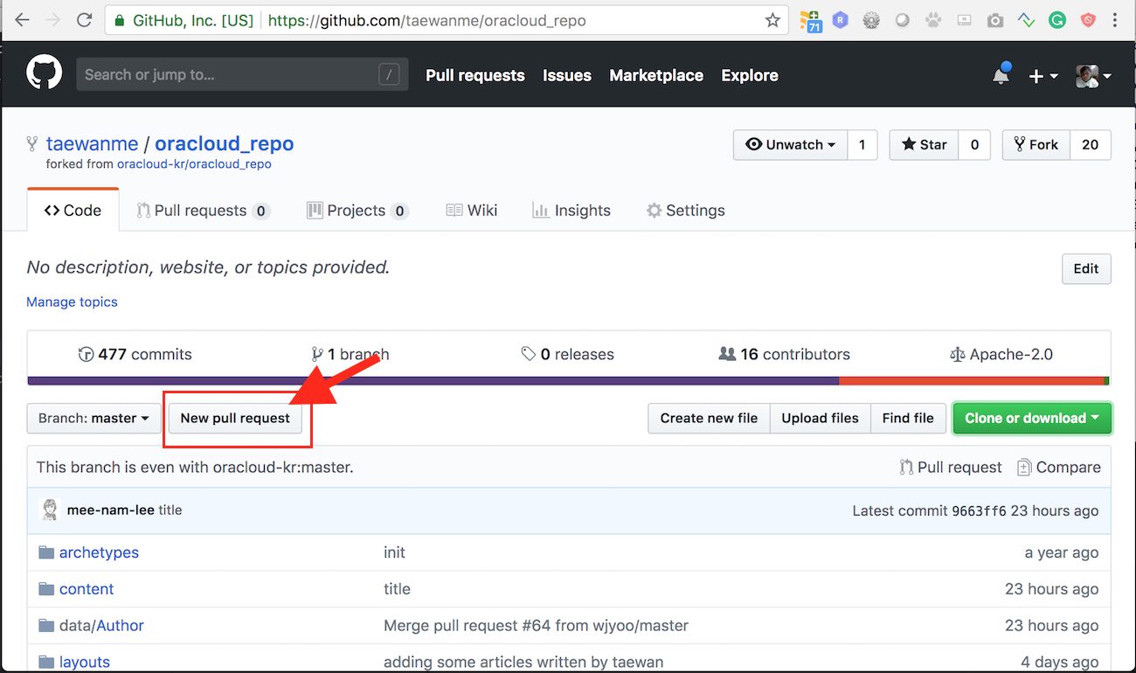Click Find file button
This screenshot has height=673, width=1136.
[908, 418]
